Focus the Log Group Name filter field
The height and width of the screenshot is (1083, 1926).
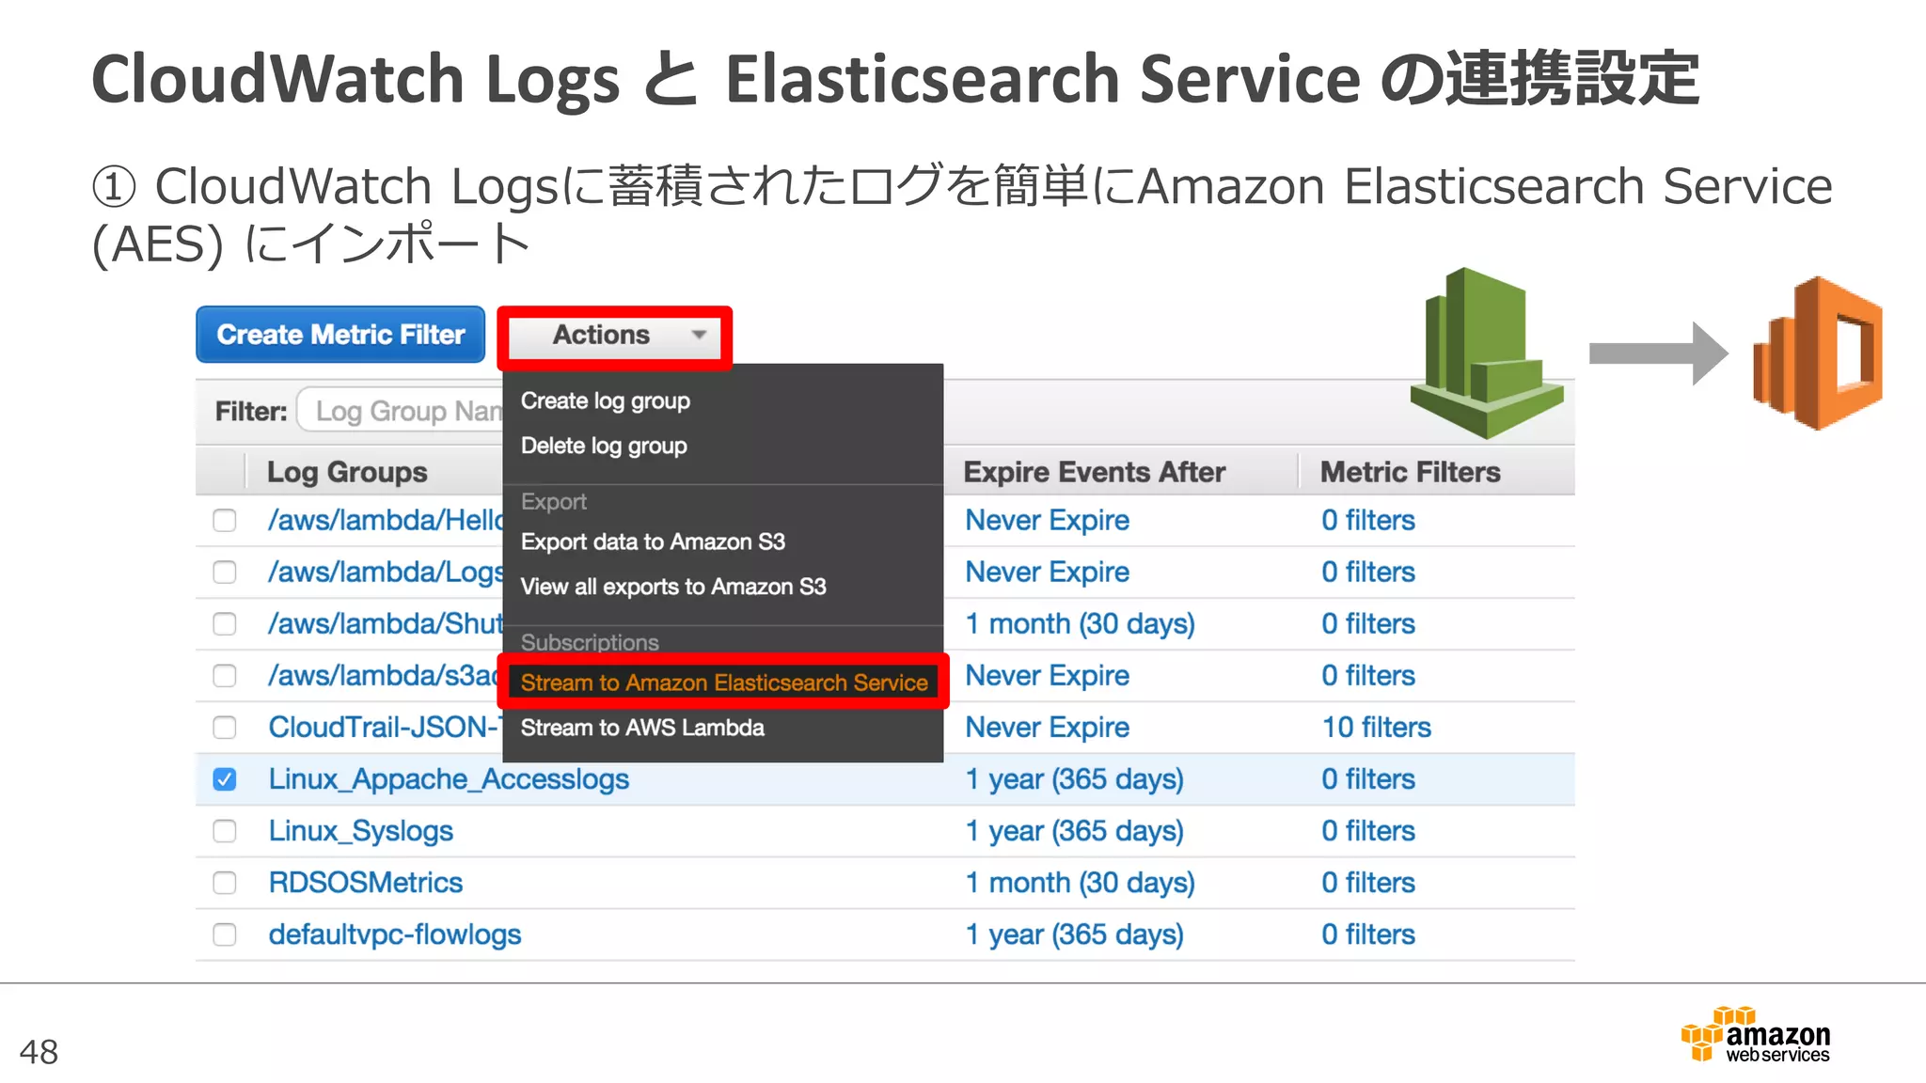[401, 412]
